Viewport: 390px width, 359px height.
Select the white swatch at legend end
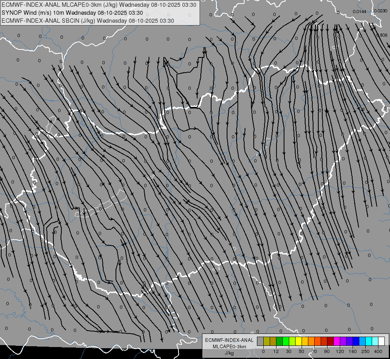coord(382,341)
